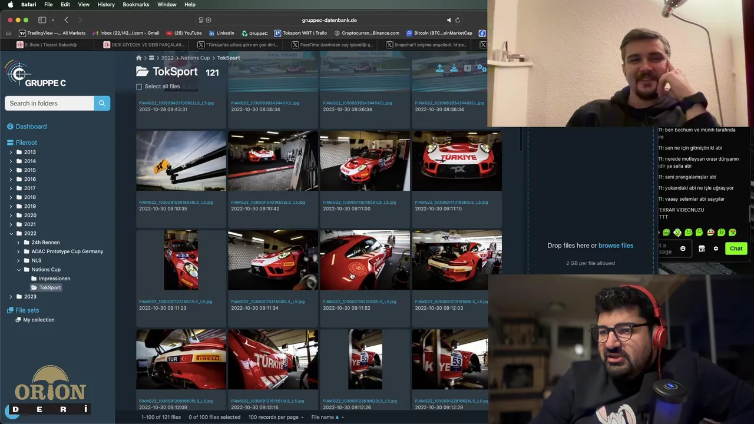Screen dimensions: 754x424
Task: Click the Search in folders field
Action: [x=49, y=103]
